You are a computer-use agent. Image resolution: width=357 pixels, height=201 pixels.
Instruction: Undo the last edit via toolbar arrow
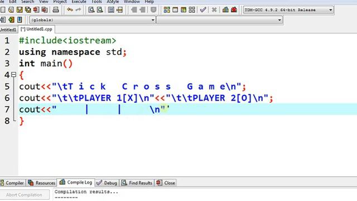tap(70, 10)
